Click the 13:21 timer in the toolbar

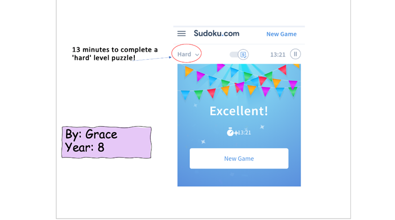tap(278, 54)
